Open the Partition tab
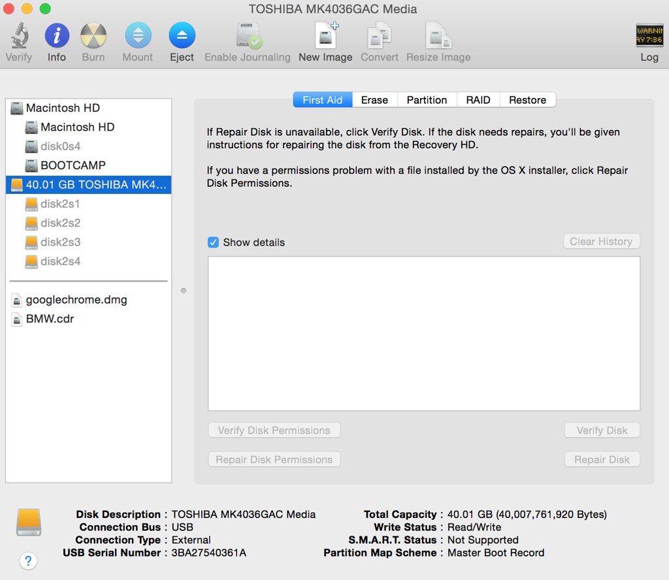The width and height of the screenshot is (669, 580). (x=427, y=100)
